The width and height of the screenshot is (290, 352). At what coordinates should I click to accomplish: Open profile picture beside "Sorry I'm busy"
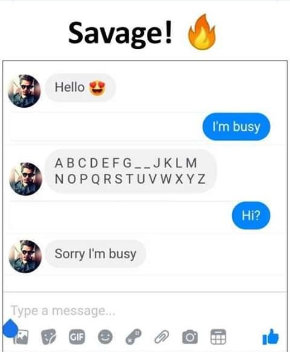pos(25,256)
